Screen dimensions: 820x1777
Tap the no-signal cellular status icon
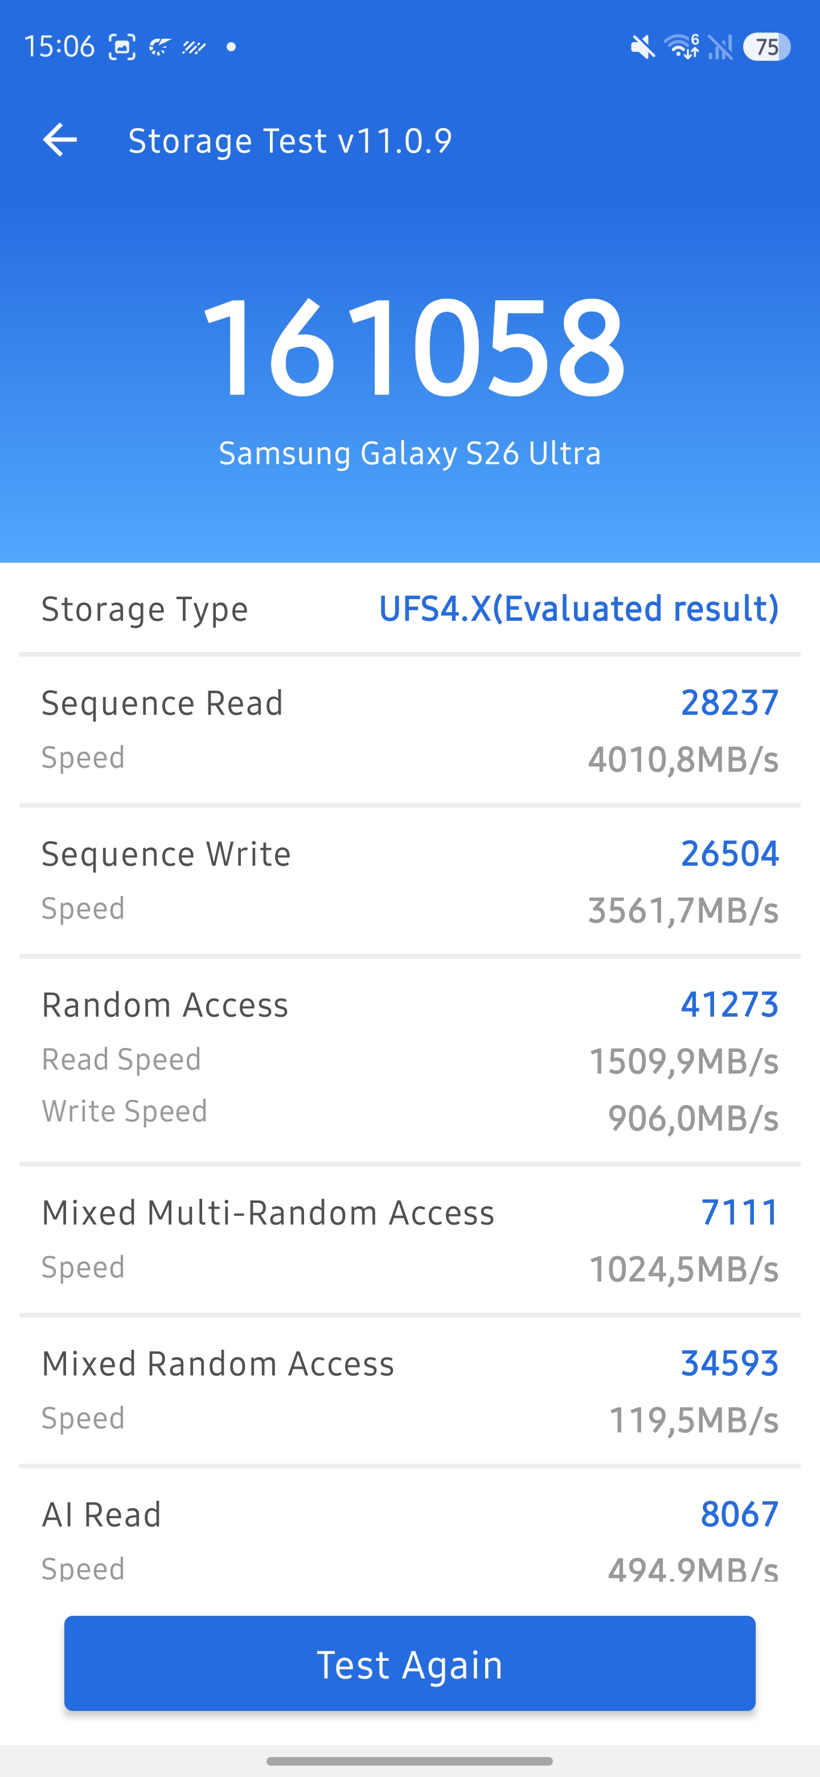[x=721, y=47]
